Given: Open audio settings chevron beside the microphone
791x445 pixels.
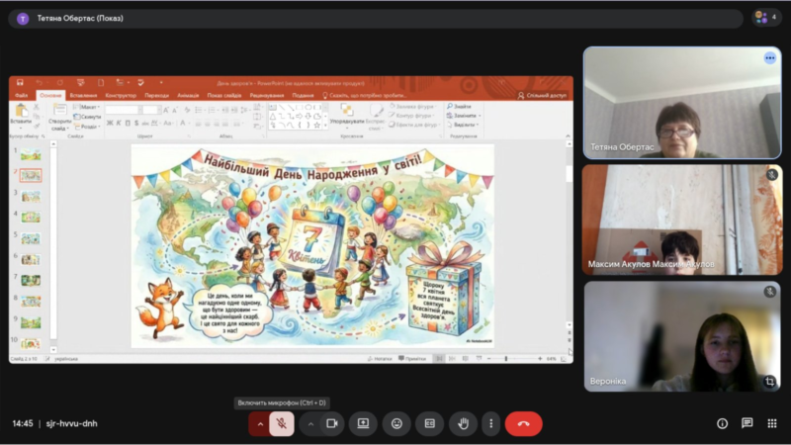Looking at the screenshot, I should point(260,423).
